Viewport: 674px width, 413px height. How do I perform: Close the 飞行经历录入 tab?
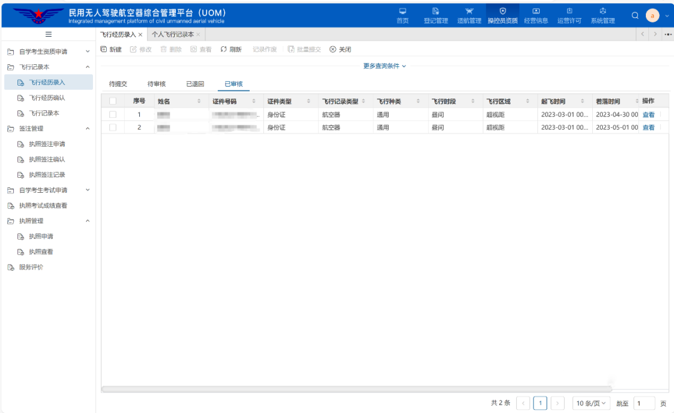click(x=140, y=35)
